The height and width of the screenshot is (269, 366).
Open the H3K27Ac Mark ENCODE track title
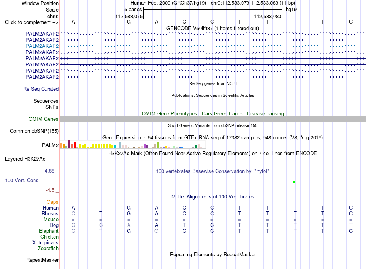[x=213, y=154]
